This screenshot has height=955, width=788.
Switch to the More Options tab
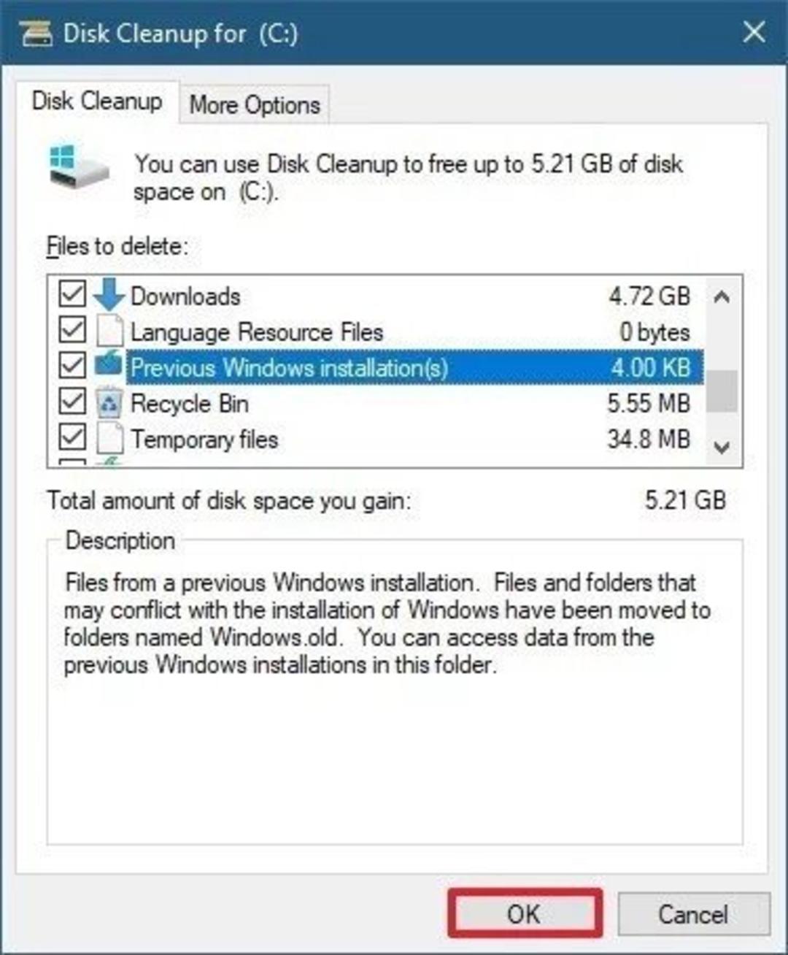click(x=255, y=105)
